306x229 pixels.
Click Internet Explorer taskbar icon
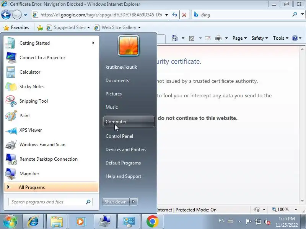coord(33,221)
